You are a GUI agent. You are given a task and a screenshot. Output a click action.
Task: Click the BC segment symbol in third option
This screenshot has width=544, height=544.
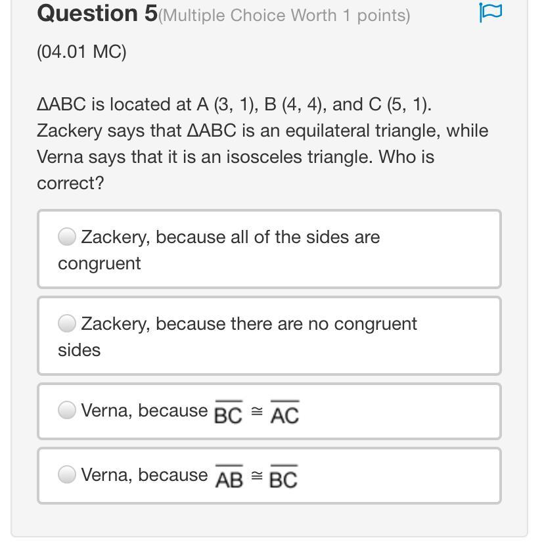[228, 413]
